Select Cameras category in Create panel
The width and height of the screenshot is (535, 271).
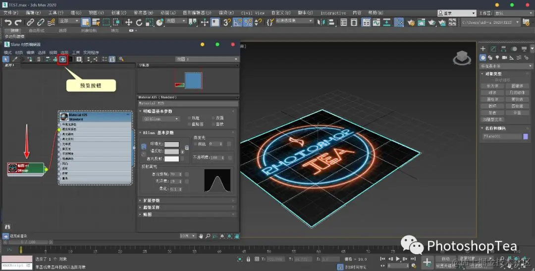click(505, 57)
